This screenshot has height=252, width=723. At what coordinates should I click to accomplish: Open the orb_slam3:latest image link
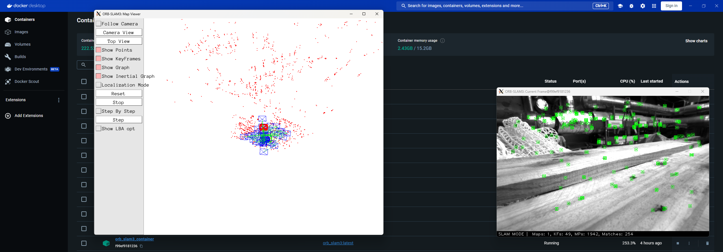pos(338,243)
